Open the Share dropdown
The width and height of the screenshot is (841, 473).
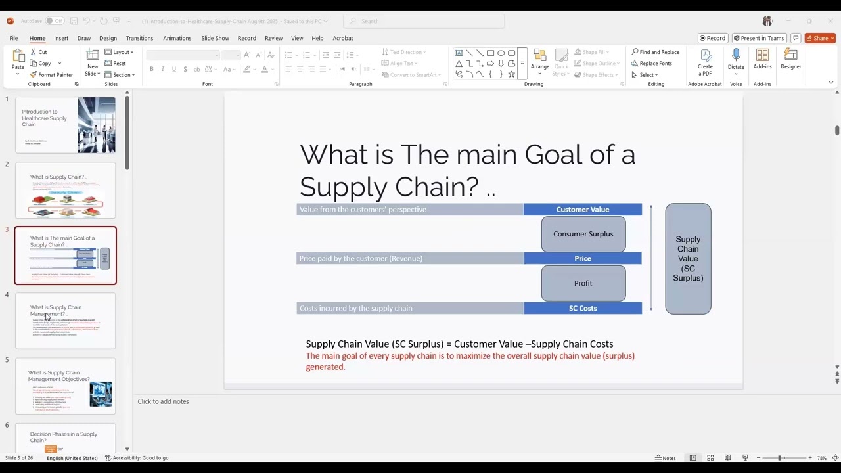(819, 38)
